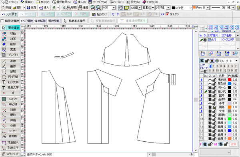Screen dimensions: 240x157
Task: Select the 引出文字 leader text tool
Action: (x=10, y=148)
